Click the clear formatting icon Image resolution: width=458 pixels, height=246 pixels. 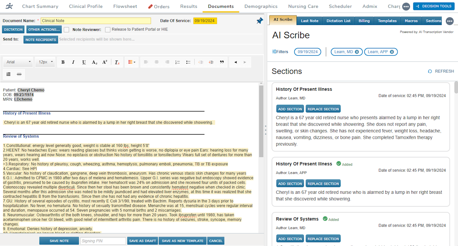pos(117,62)
